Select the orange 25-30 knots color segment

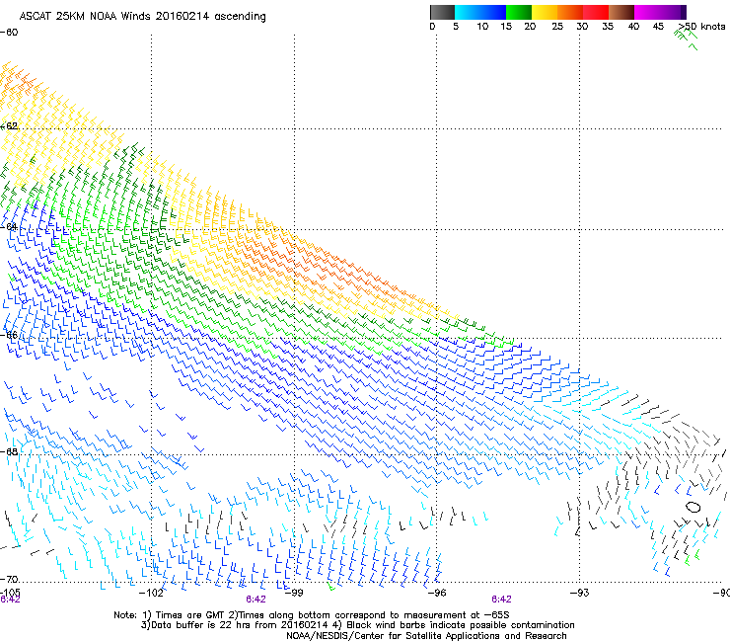(570, 12)
